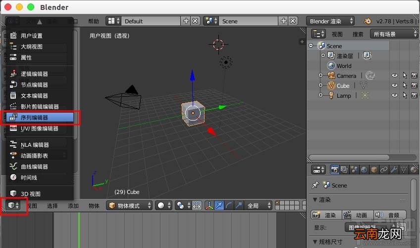
Task: Delete the current scene with X icon
Action: coord(293,21)
